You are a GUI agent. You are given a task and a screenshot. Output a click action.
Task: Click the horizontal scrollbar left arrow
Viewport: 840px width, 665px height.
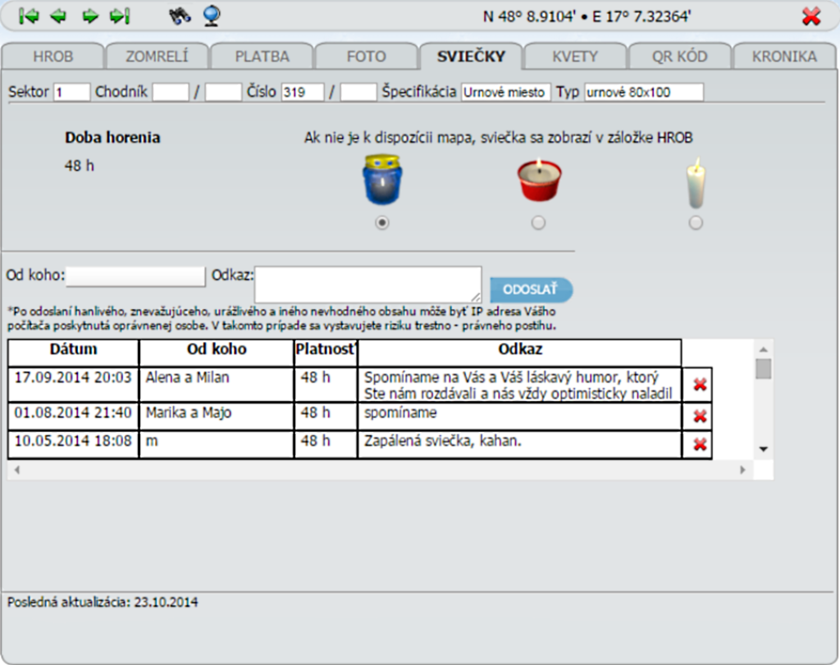(17, 470)
